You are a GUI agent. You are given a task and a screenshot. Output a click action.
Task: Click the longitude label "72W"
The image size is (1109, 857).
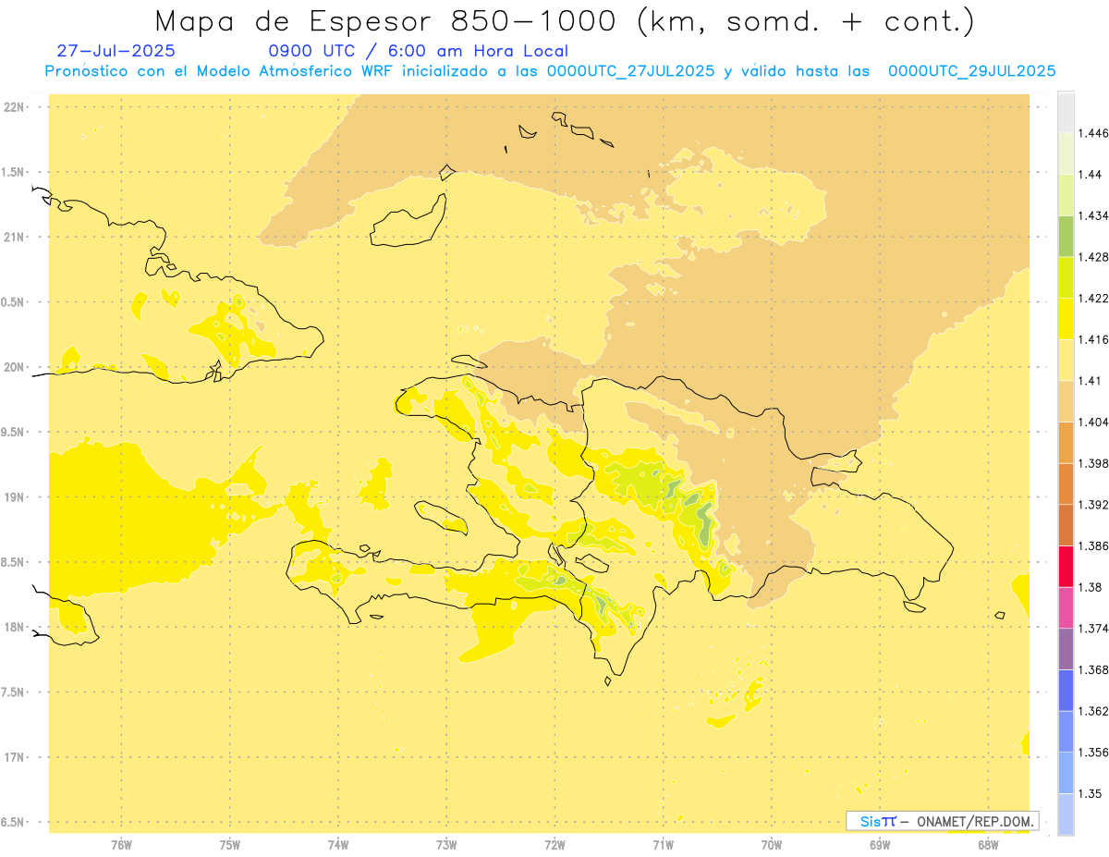click(554, 845)
